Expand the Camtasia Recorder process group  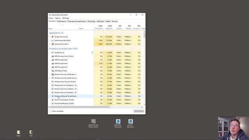pos(49,44)
